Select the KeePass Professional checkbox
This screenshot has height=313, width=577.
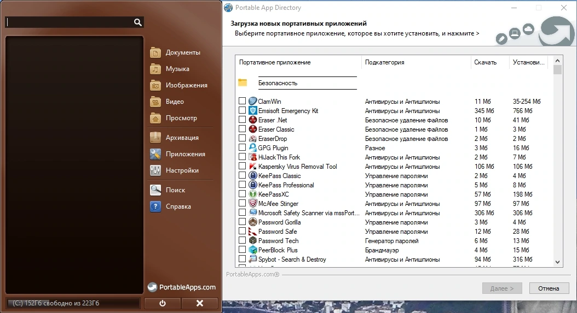[x=242, y=185]
